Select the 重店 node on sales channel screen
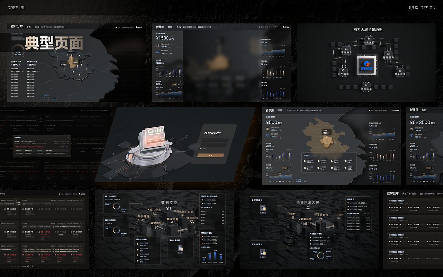Viewport: 443px width, 277px height. pos(293,217)
